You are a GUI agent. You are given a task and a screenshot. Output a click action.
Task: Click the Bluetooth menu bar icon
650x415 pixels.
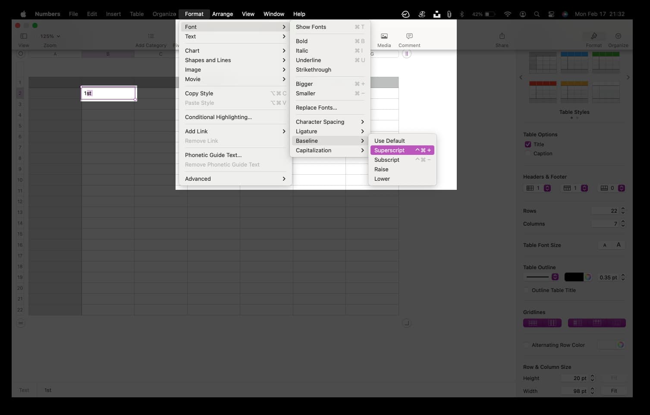[462, 14]
